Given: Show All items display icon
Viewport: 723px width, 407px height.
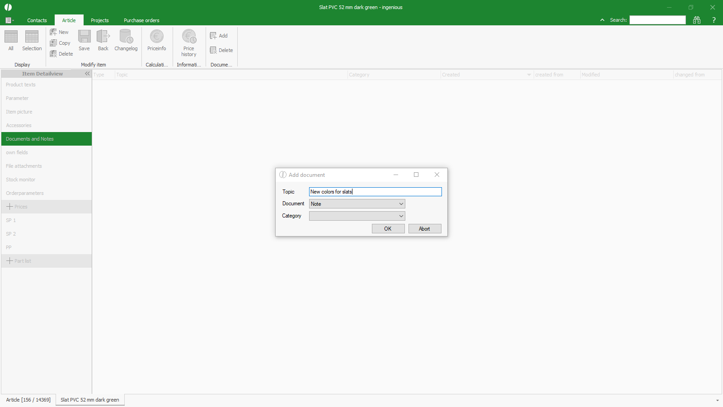Looking at the screenshot, I should (x=11, y=37).
